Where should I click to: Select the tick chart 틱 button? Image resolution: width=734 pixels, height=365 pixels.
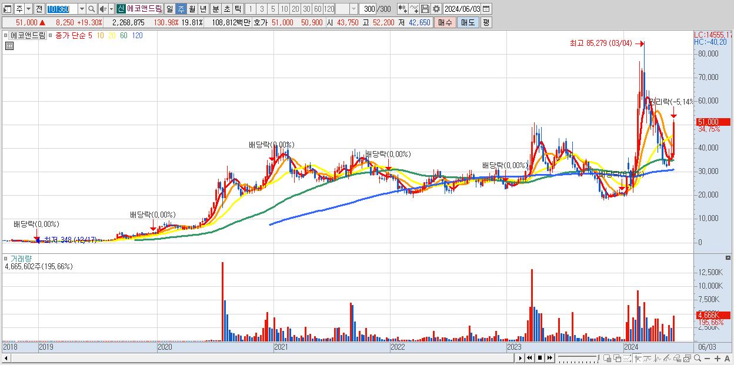(x=238, y=9)
